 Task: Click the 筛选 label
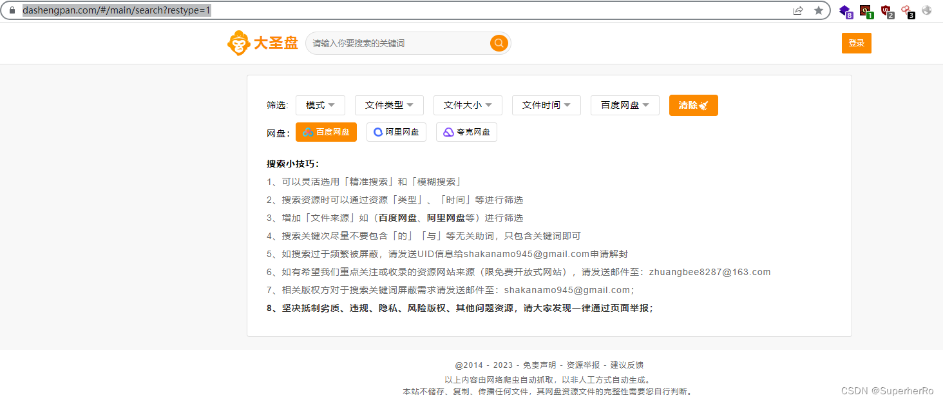click(277, 105)
